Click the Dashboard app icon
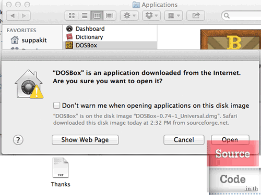261x195 pixels. click(x=69, y=29)
